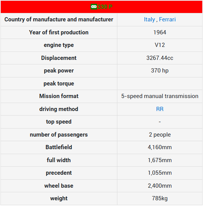The height and width of the screenshot is (206, 203).
Task: Follow the Italy link
Action: (149, 19)
